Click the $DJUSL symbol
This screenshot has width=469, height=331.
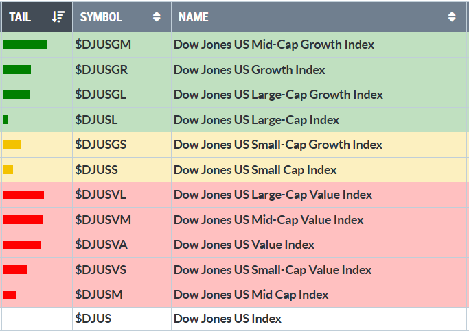[96, 120]
